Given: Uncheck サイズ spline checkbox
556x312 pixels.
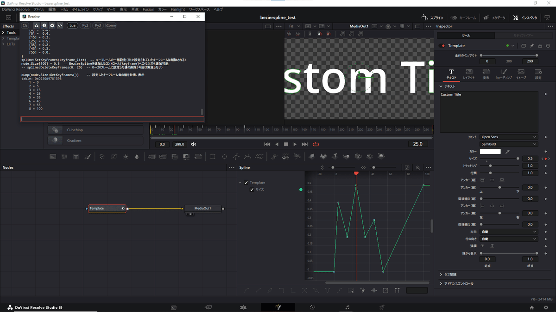Looking at the screenshot, I should coord(252,190).
